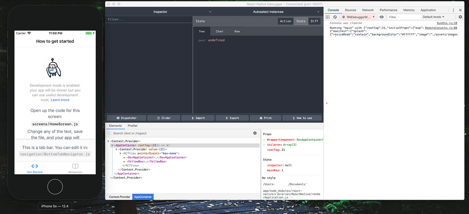Open the three-dot DevTools menu
The image size is (469, 214).
point(453,10)
